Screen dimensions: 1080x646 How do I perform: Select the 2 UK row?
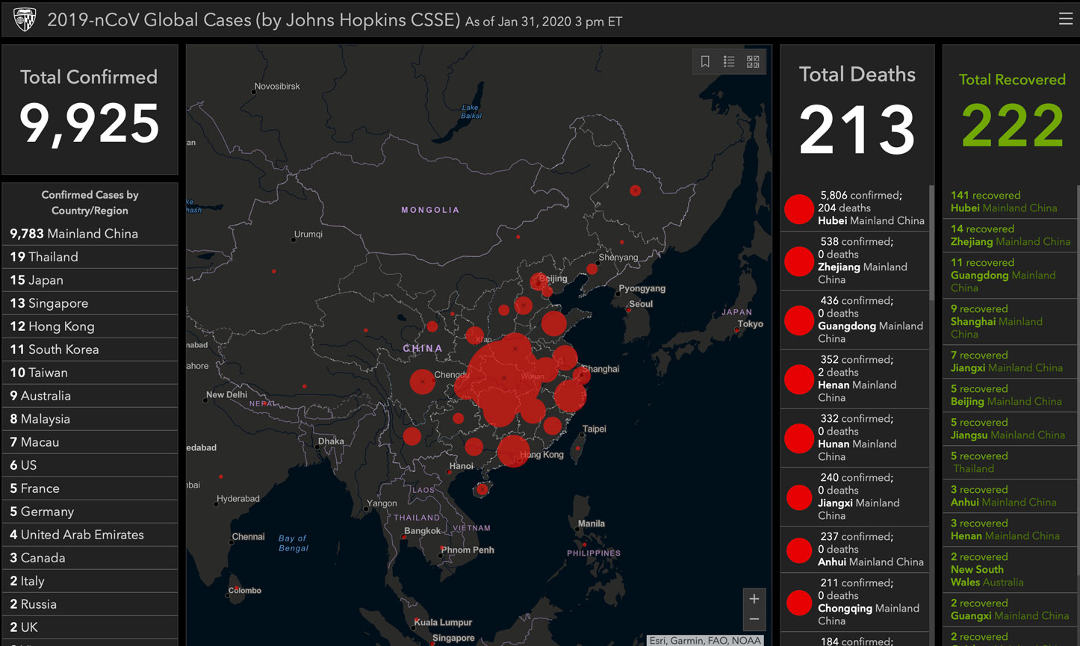point(90,627)
